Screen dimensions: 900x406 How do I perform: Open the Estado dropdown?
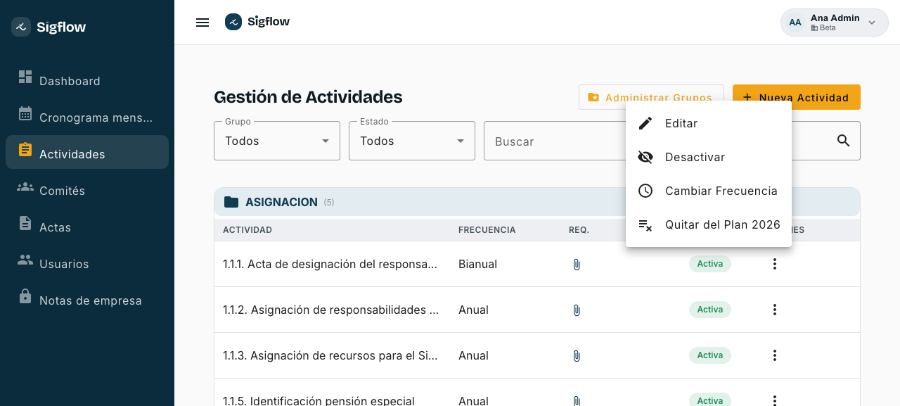pyautogui.click(x=412, y=141)
